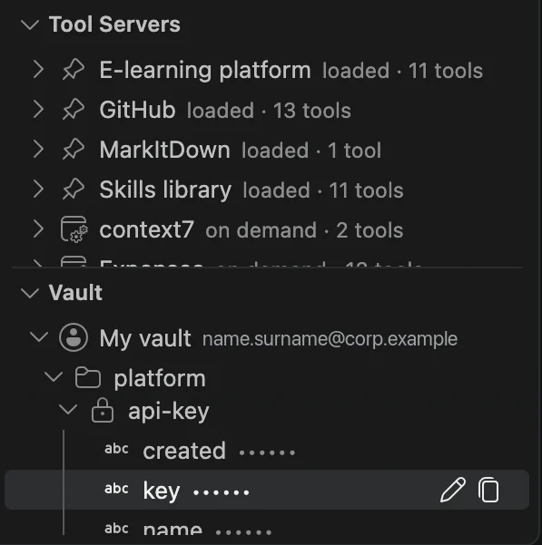Click the context7 server settings icon
Image resolution: width=542 pixels, height=545 pixels.
tap(74, 229)
